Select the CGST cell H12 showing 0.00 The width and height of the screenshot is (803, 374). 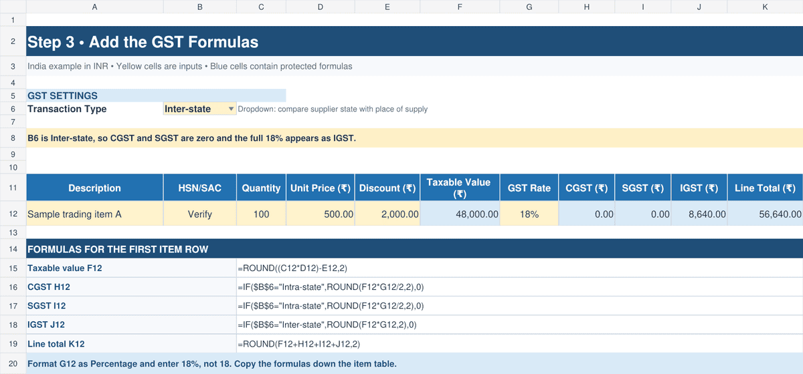pyautogui.click(x=587, y=214)
